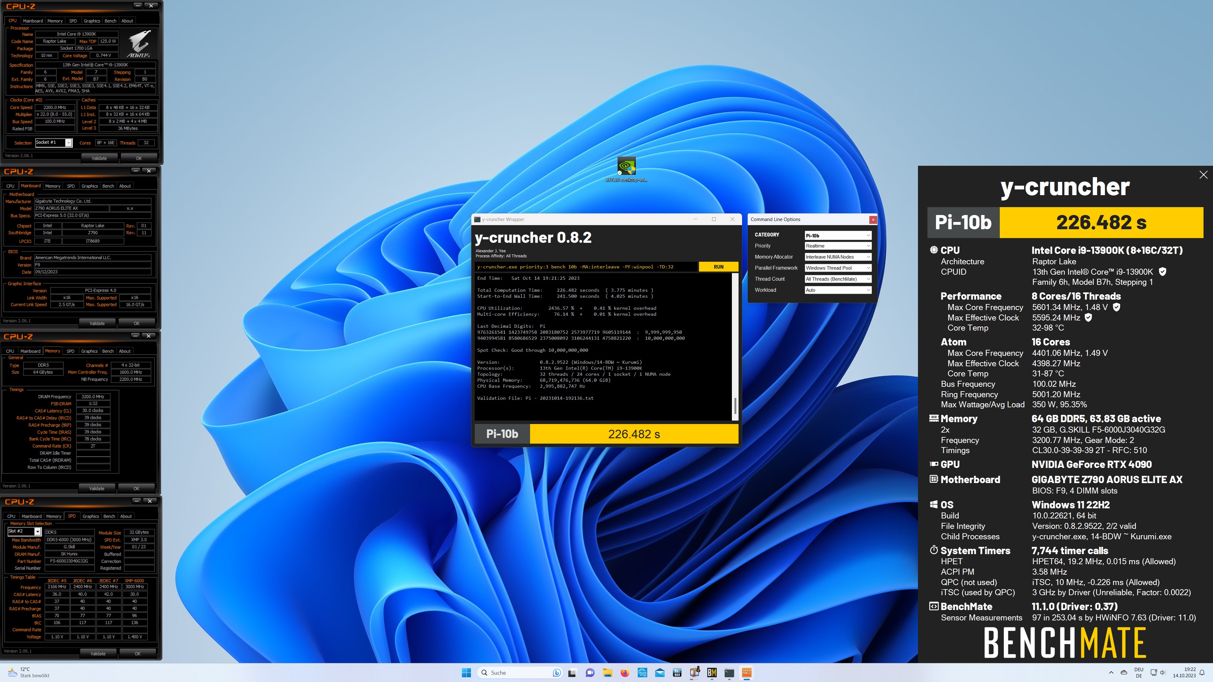Click the Validation File line in output
Viewport: 1213px width, 682px height.
535,398
